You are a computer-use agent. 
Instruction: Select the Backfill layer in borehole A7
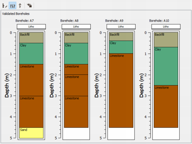[31, 38]
